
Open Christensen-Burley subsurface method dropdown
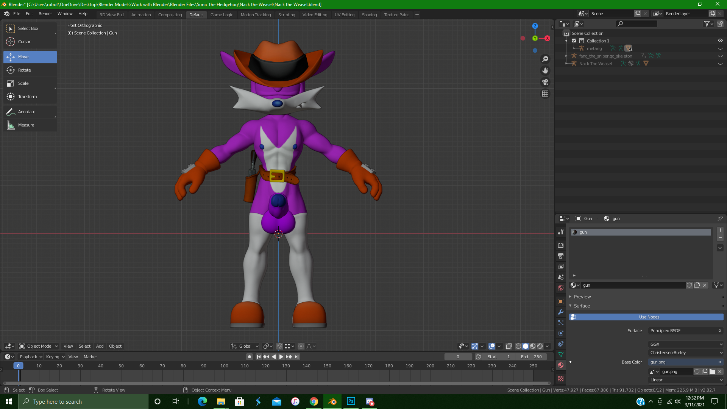point(686,353)
